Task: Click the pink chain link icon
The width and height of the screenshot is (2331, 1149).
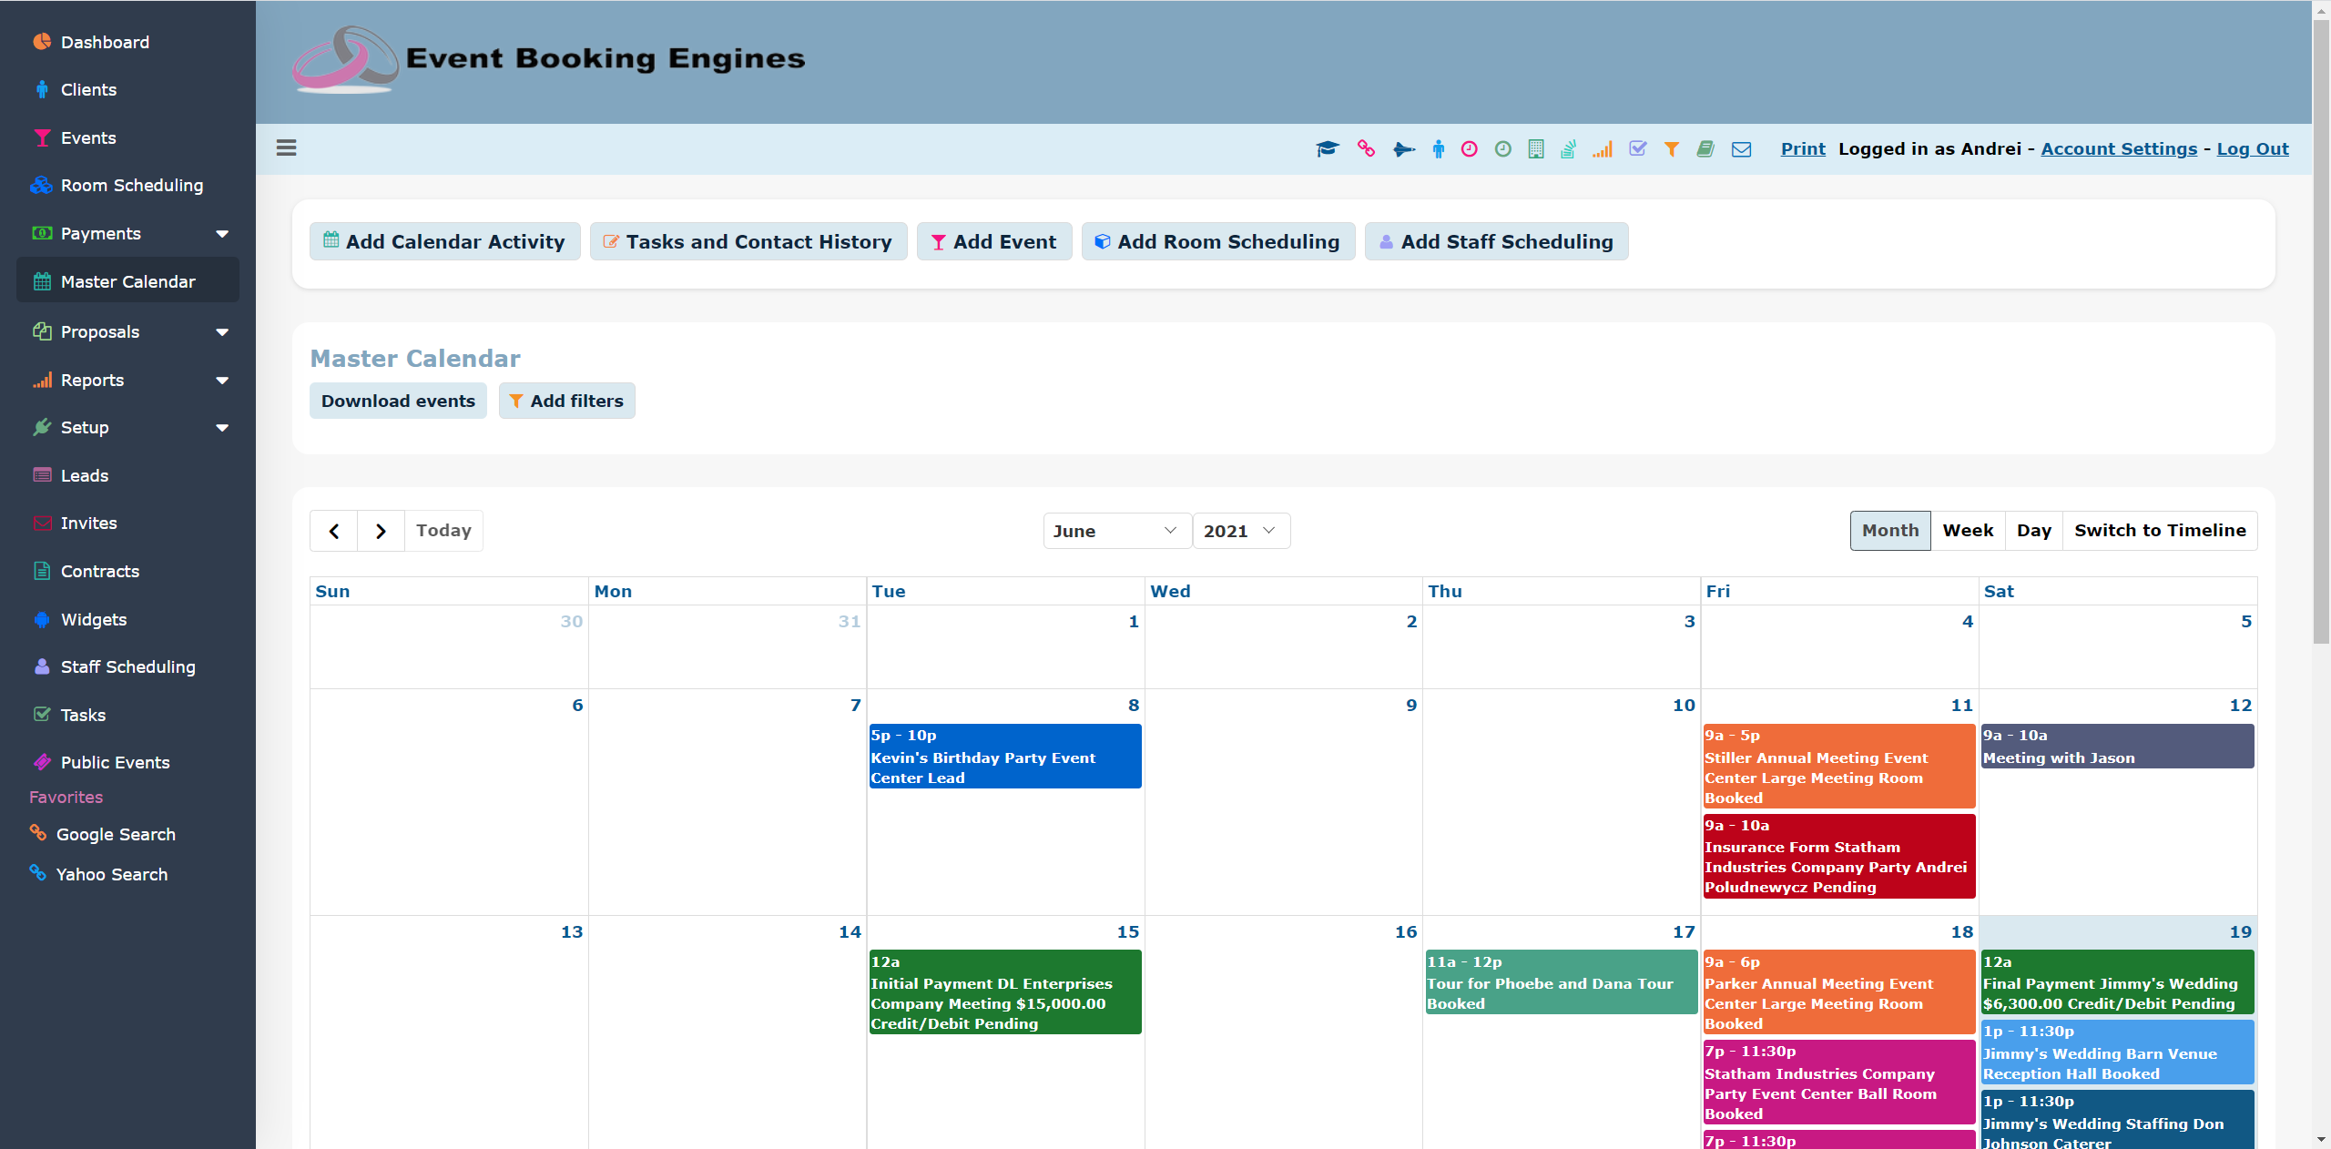Action: pyautogui.click(x=1366, y=148)
